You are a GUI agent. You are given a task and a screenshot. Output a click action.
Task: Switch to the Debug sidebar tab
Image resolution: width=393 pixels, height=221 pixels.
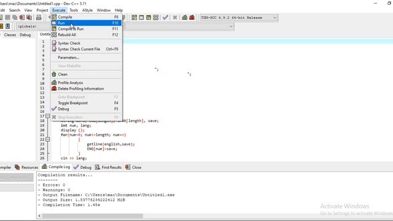(25, 35)
